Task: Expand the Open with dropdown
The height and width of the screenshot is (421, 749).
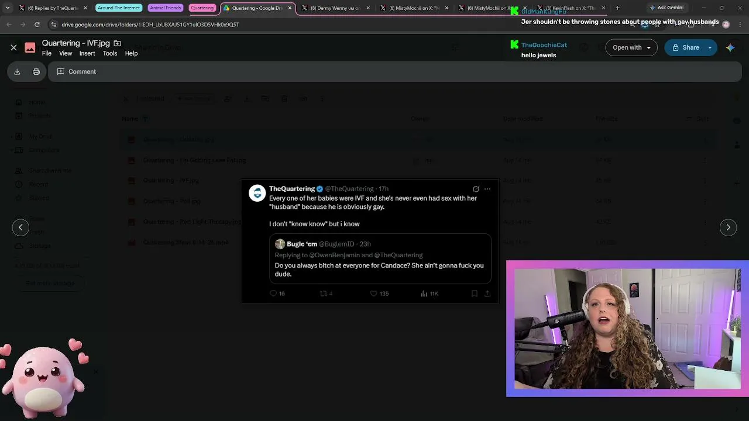Action: tap(631, 47)
